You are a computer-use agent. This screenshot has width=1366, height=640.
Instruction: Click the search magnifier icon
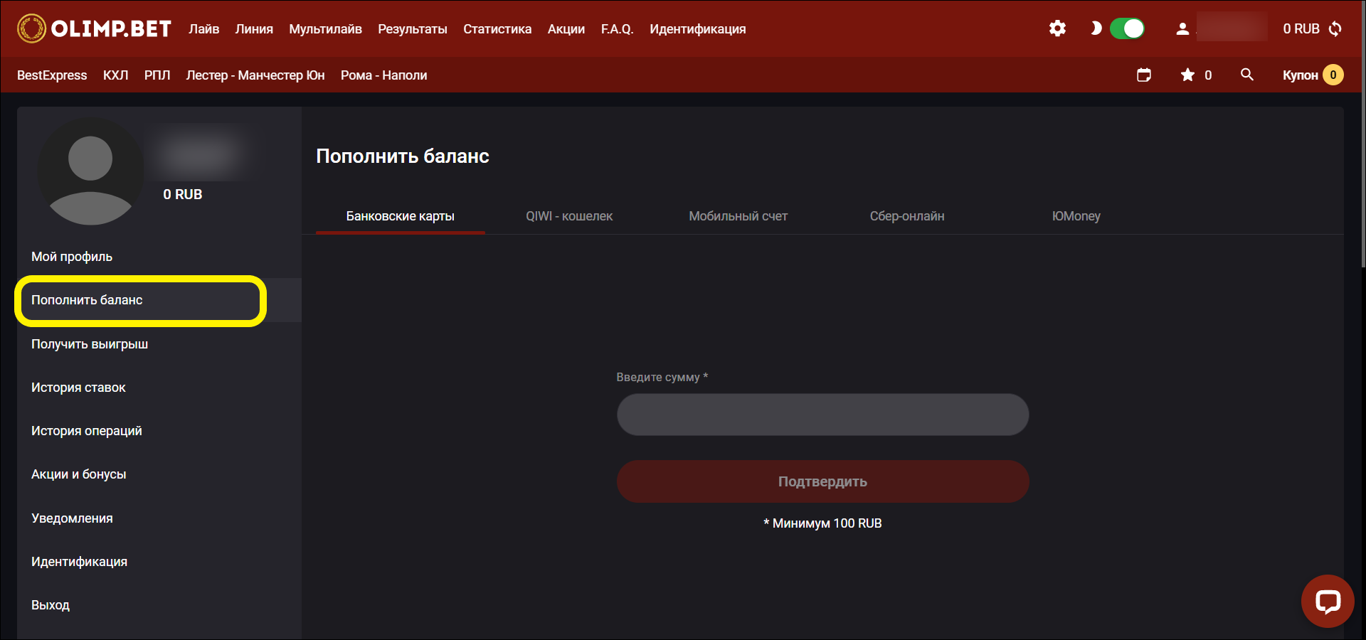tap(1246, 75)
